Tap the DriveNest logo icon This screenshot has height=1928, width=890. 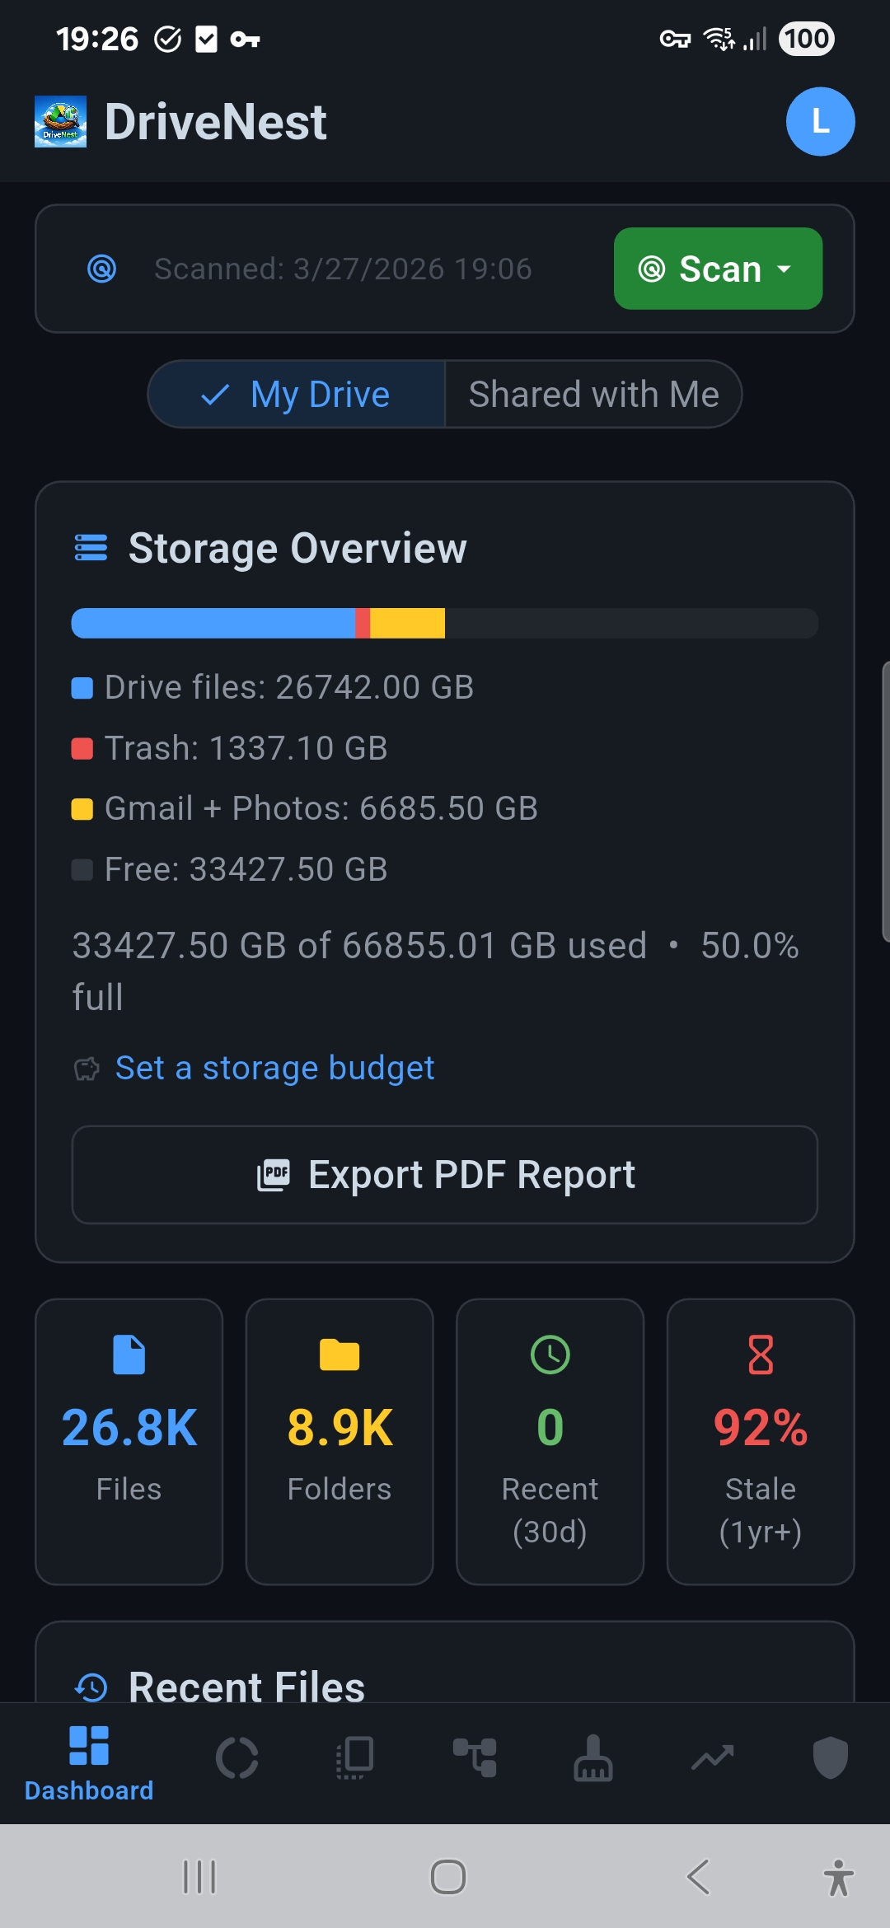60,122
